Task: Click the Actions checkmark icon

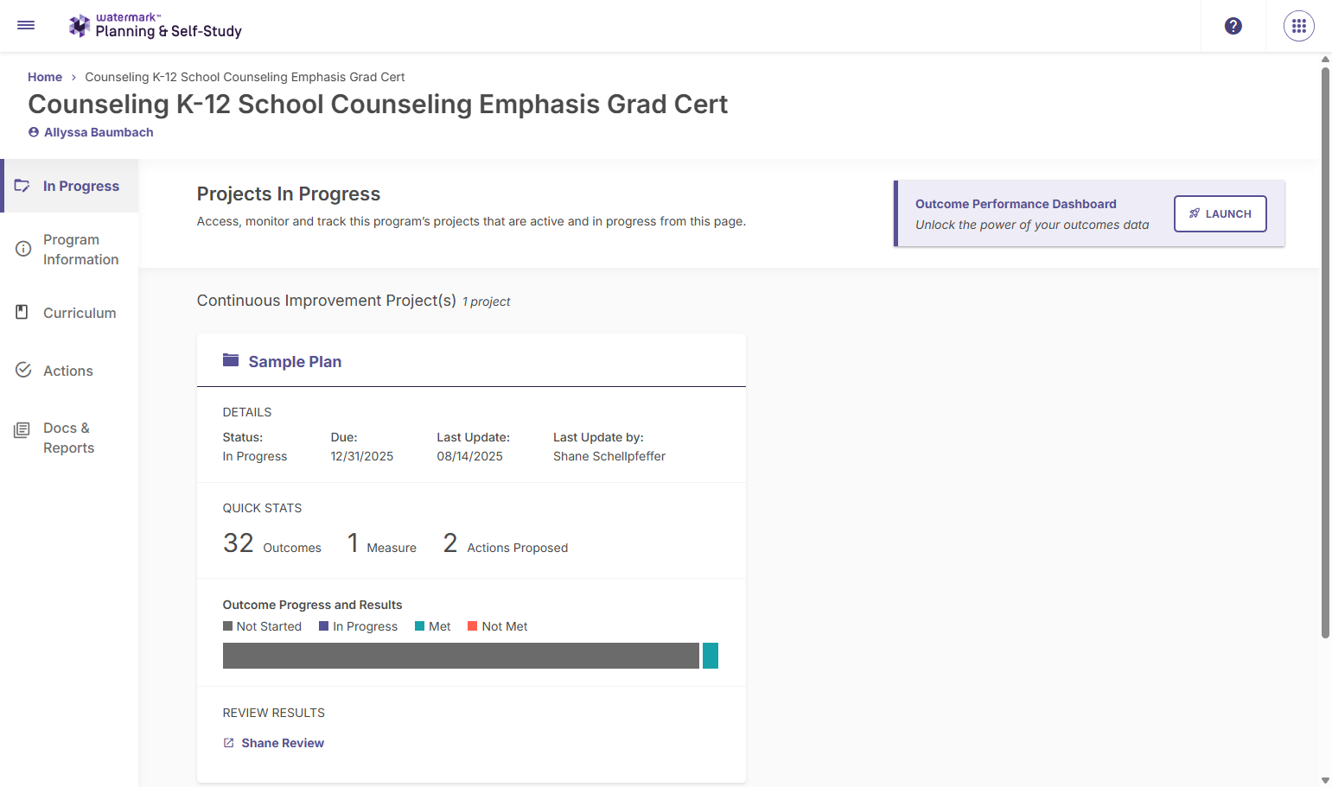Action: pyautogui.click(x=23, y=370)
